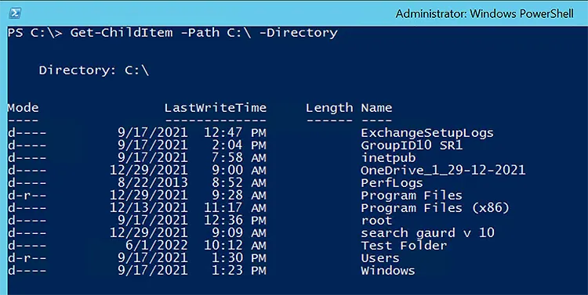Click the time '12:47 PM' in ExchangeSetupLogs row

click(x=235, y=133)
